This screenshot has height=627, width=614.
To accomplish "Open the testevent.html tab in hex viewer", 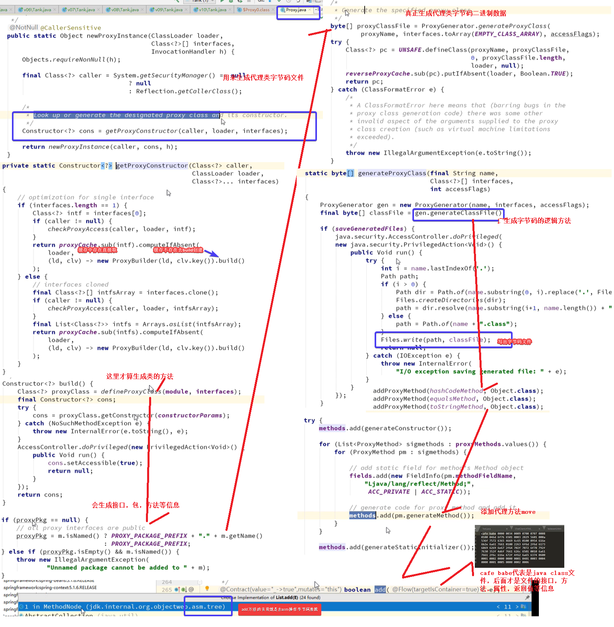I will pyautogui.click(x=554, y=528).
